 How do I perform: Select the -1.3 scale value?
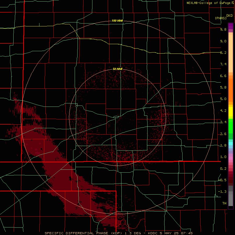tap(222, 192)
